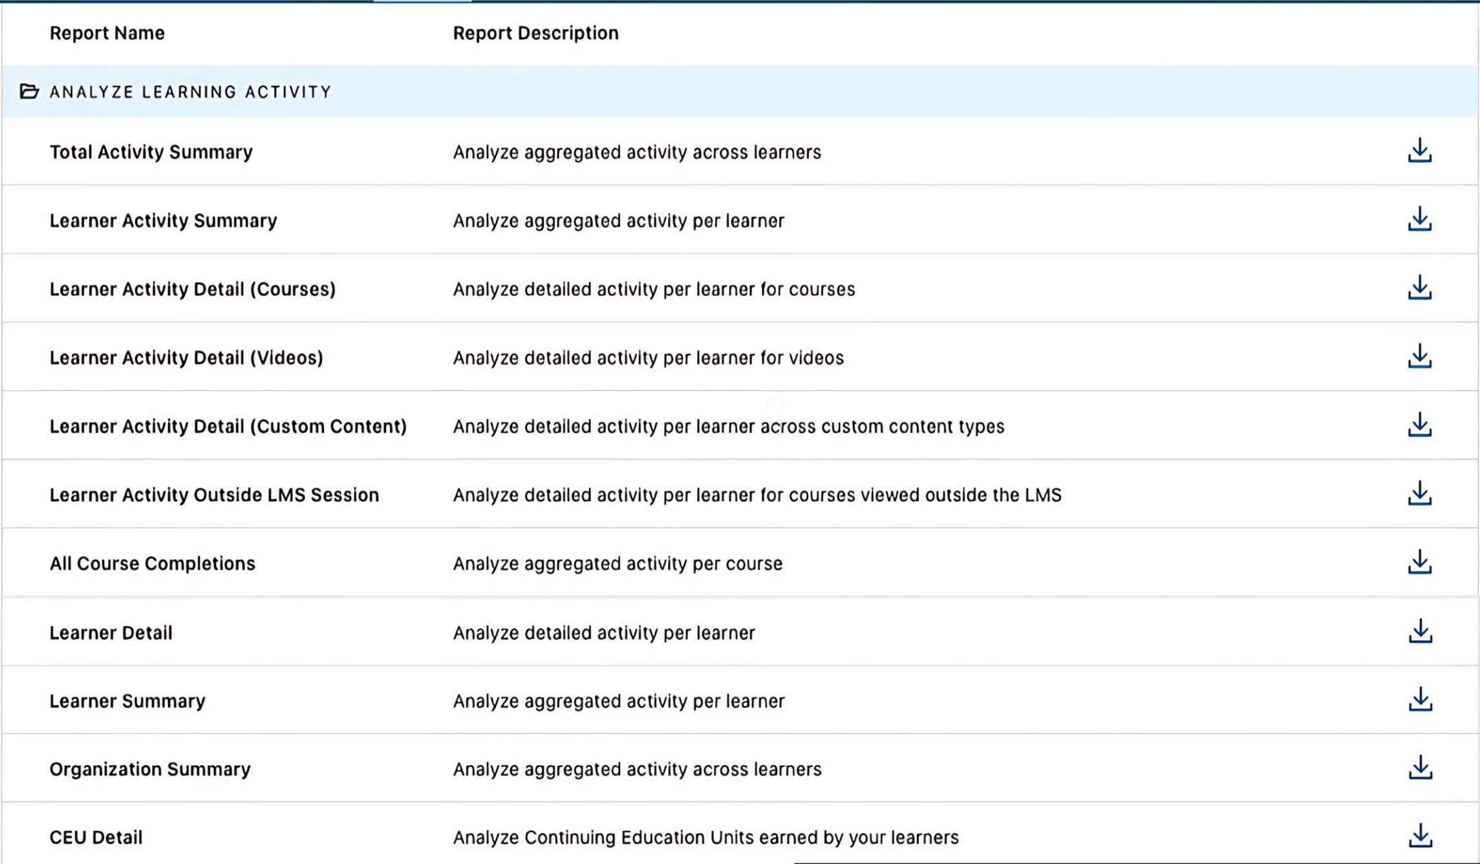Download the Learner Detail report

coord(1420,631)
